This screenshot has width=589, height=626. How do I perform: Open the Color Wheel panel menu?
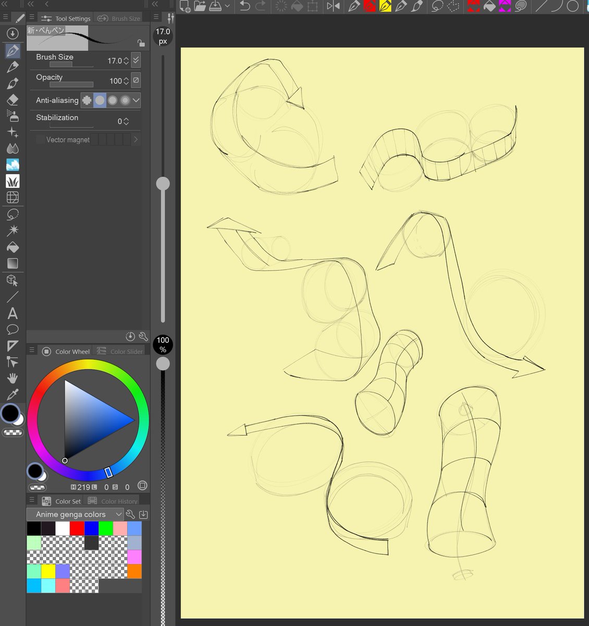(x=31, y=351)
